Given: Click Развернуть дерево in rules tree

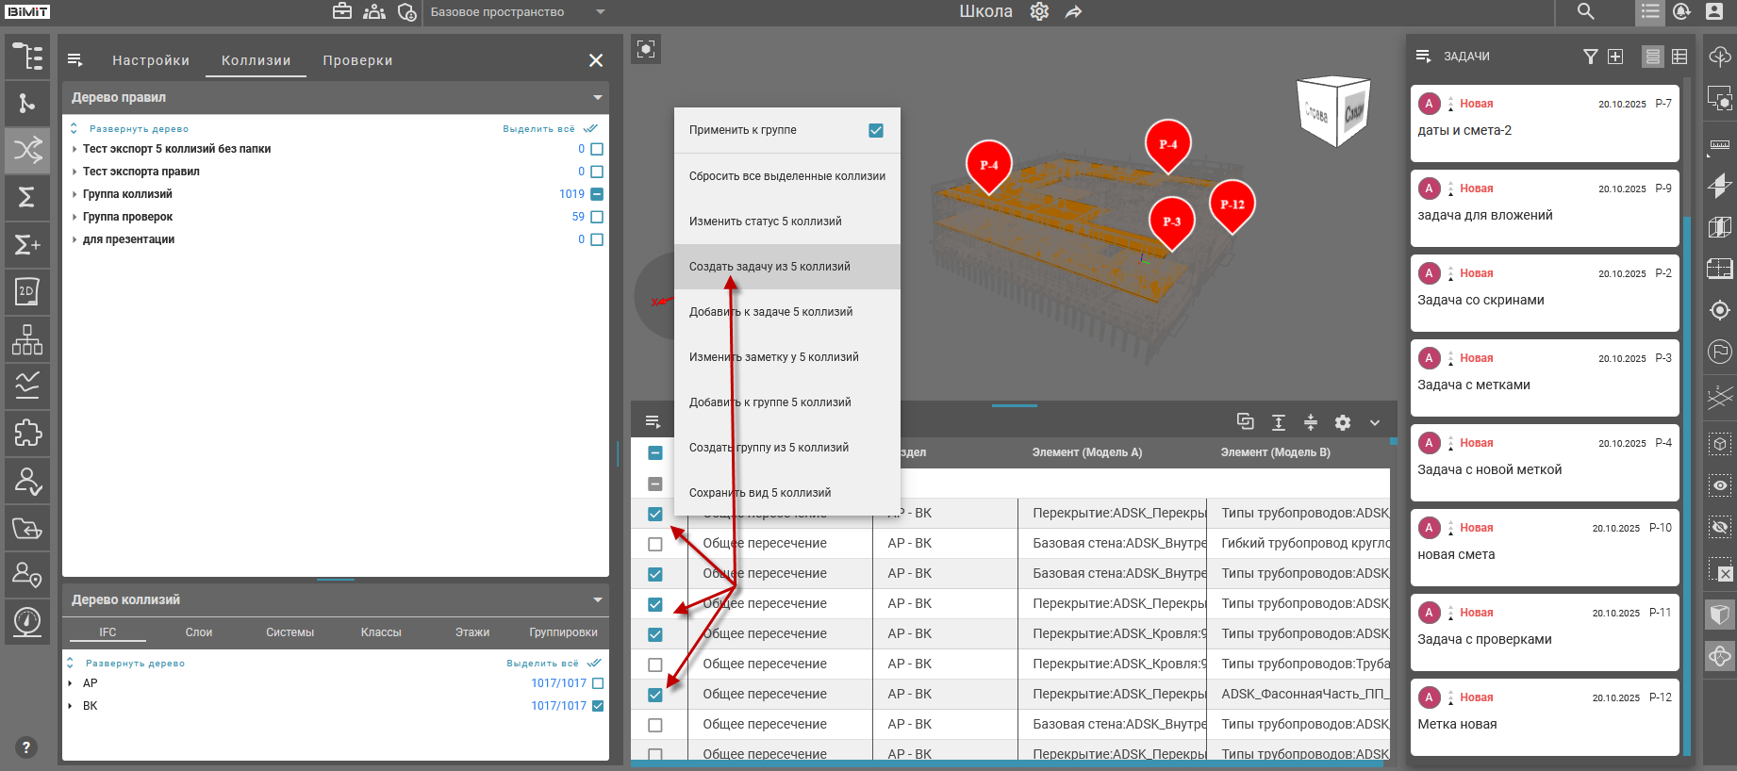Looking at the screenshot, I should point(139,129).
